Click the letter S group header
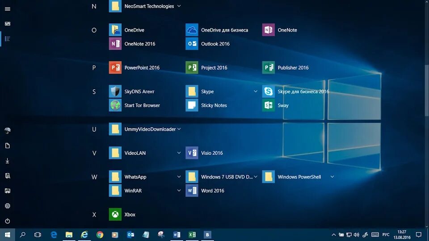Image resolution: width=429 pixels, height=241 pixels. 94,91
